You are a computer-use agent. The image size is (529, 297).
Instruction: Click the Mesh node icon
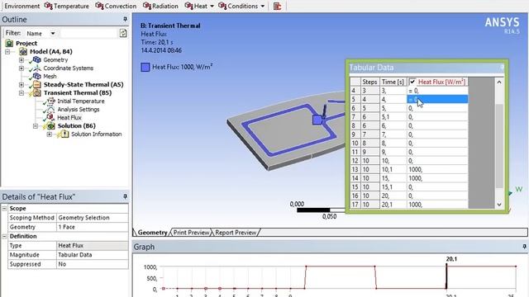tap(36, 76)
